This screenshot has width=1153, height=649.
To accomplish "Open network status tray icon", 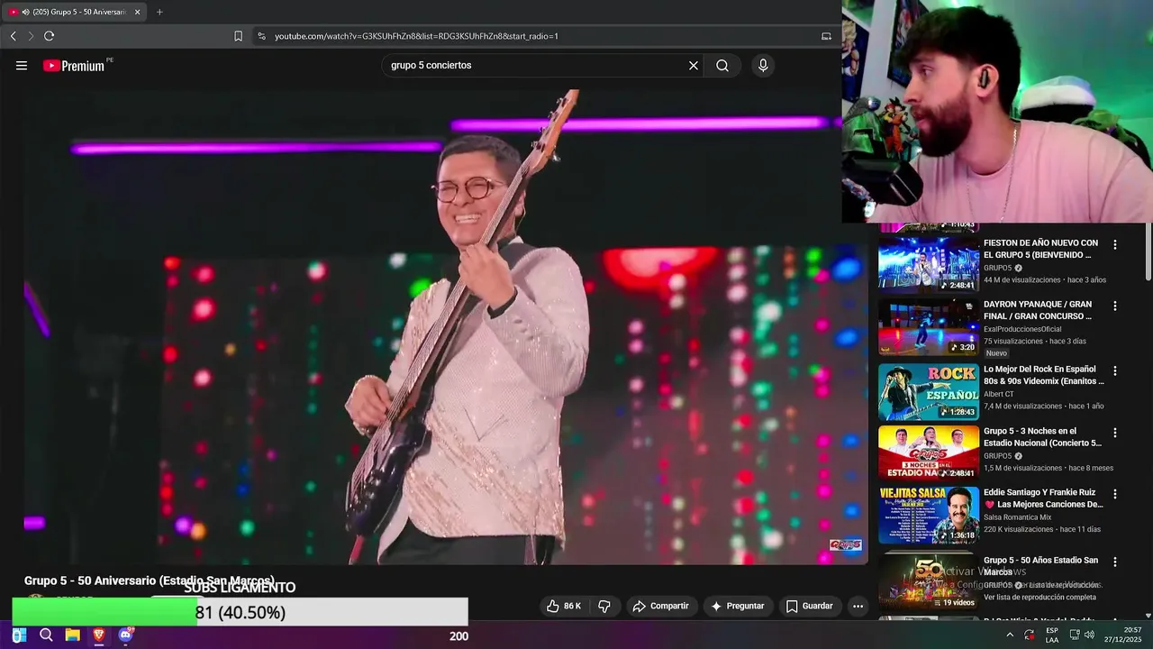I will 1075,635.
